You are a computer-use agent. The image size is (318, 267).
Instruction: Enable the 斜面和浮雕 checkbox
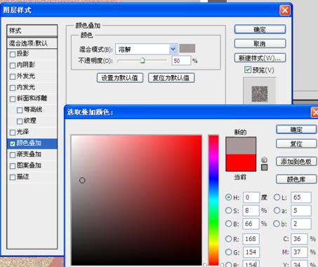(13, 99)
